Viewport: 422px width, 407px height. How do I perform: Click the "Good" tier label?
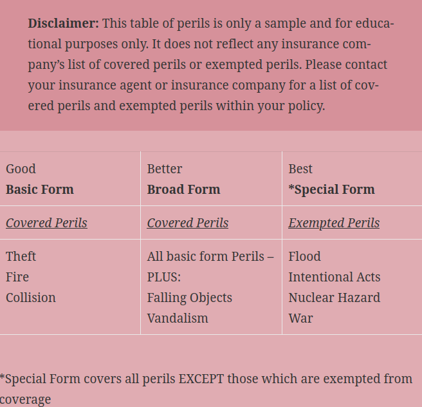pos(21,169)
